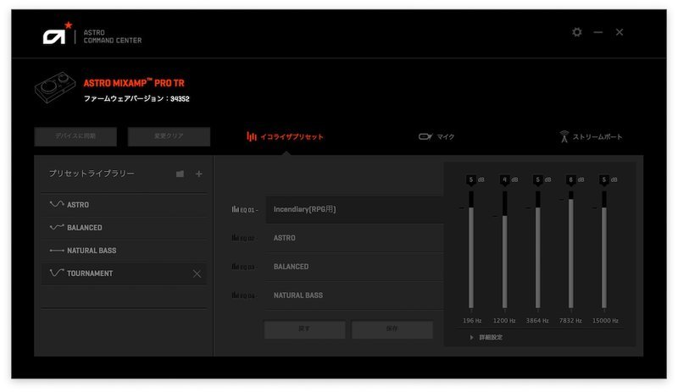Click the microphone icon beside マイク
Viewport: 678px width, 392px height.
[x=425, y=136]
